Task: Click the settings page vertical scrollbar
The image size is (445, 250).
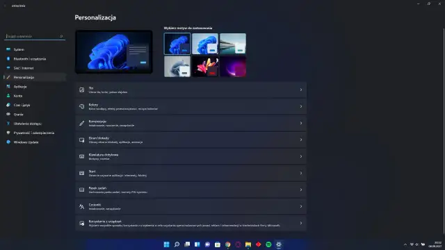Action: (444, 131)
